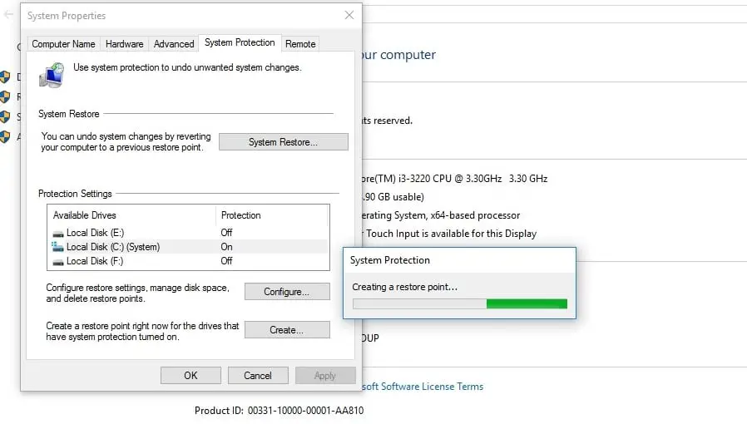Click the Off status for drive E:
The height and width of the screenshot is (424, 747).
[x=226, y=233]
